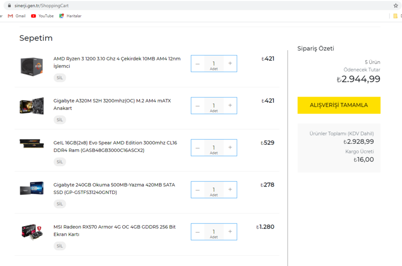402x266 pixels.
Task: Click the quantity field of Gigabyte 240GB SSD
Action: (214, 190)
